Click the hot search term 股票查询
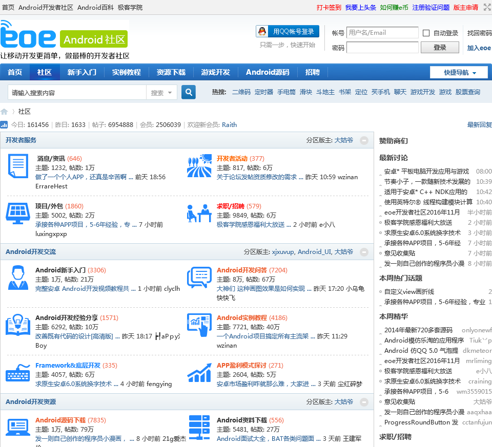Viewport: 492px width, 447px height. pos(468,92)
